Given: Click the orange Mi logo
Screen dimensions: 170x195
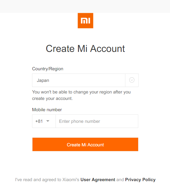Looking at the screenshot, I should [x=85, y=21].
